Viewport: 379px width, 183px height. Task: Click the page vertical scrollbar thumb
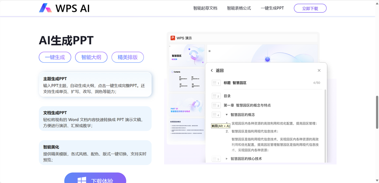377,112
